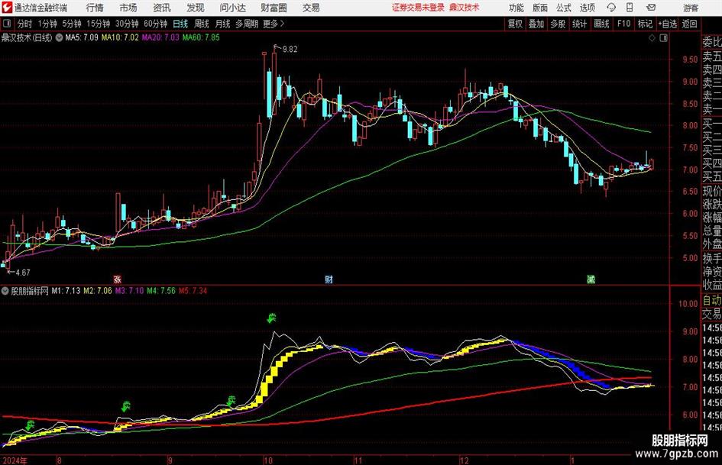Open the mail envelope icon
This screenshot has width=722, height=465.
(x=651, y=8)
